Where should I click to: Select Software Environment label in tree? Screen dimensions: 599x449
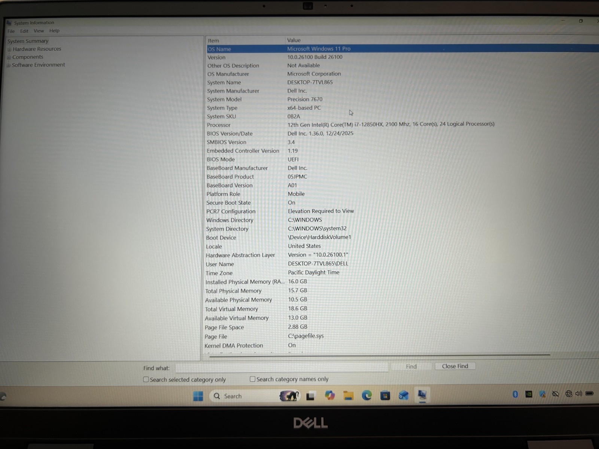tap(39, 65)
